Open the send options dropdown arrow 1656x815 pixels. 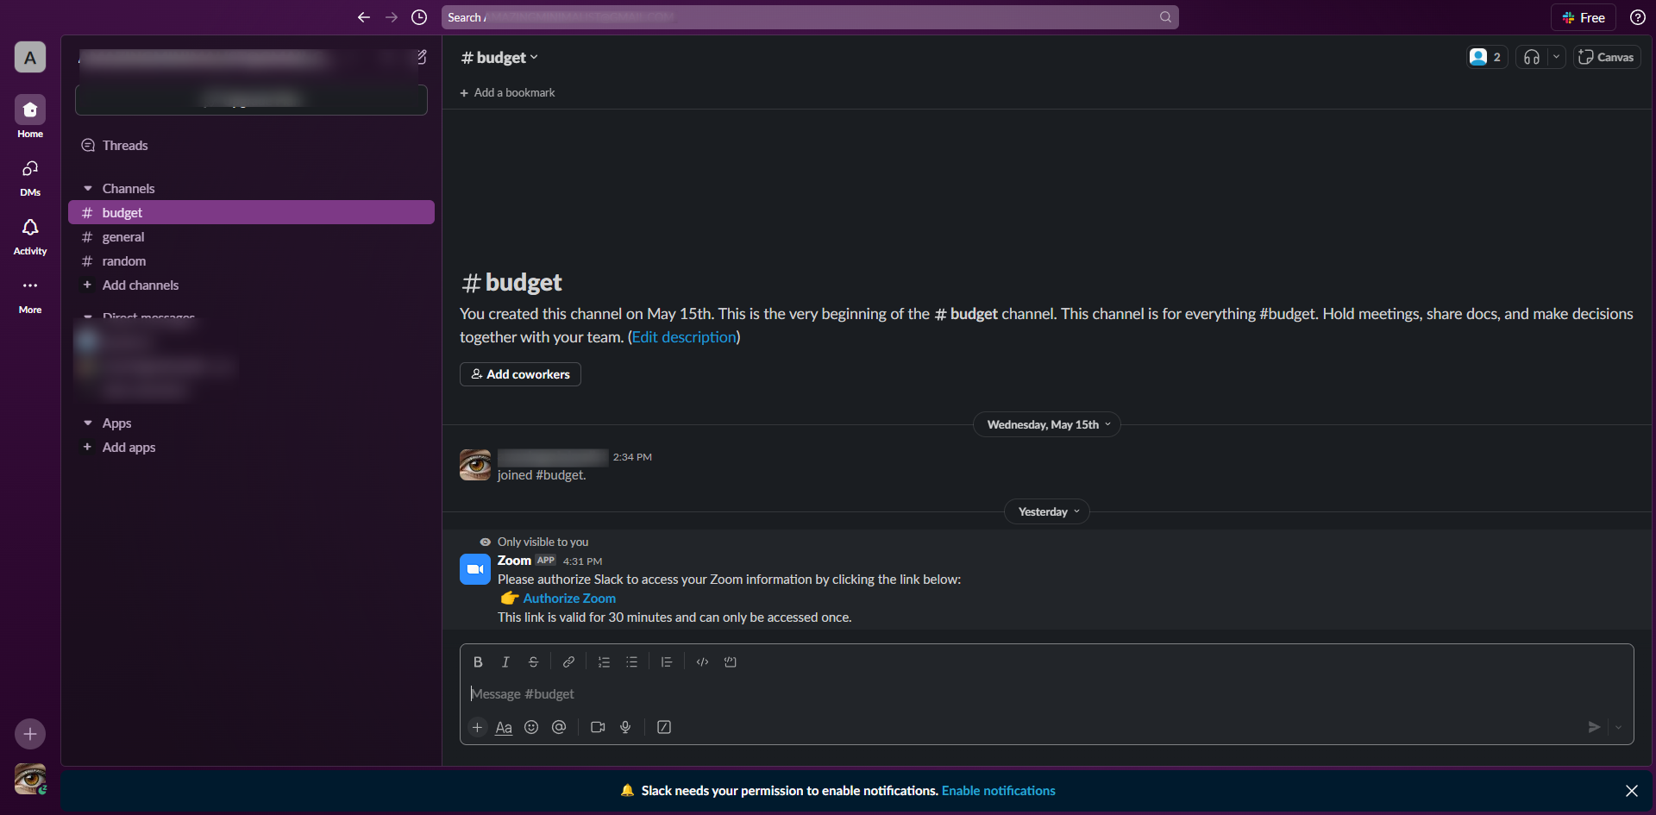pyautogui.click(x=1618, y=727)
